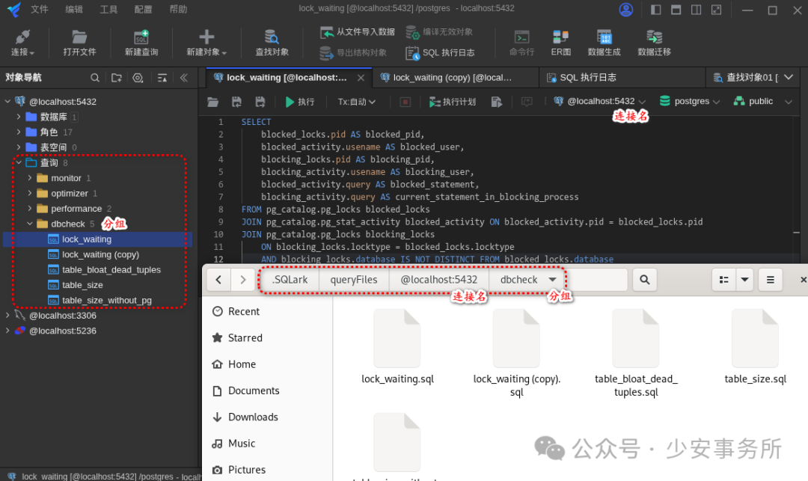The width and height of the screenshot is (808, 481).
Task: Select the @localhost:5236 connection node
Action: coord(62,331)
